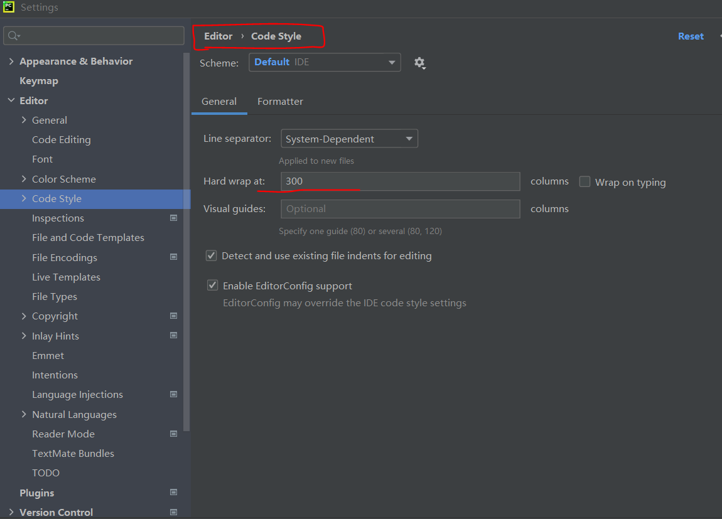Open the Line separator dropdown
The height and width of the screenshot is (519, 722).
pyautogui.click(x=350, y=139)
